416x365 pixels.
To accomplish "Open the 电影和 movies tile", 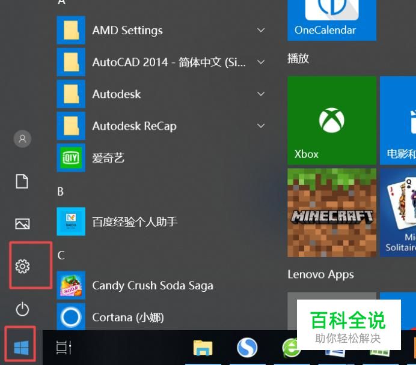I will coord(398,121).
